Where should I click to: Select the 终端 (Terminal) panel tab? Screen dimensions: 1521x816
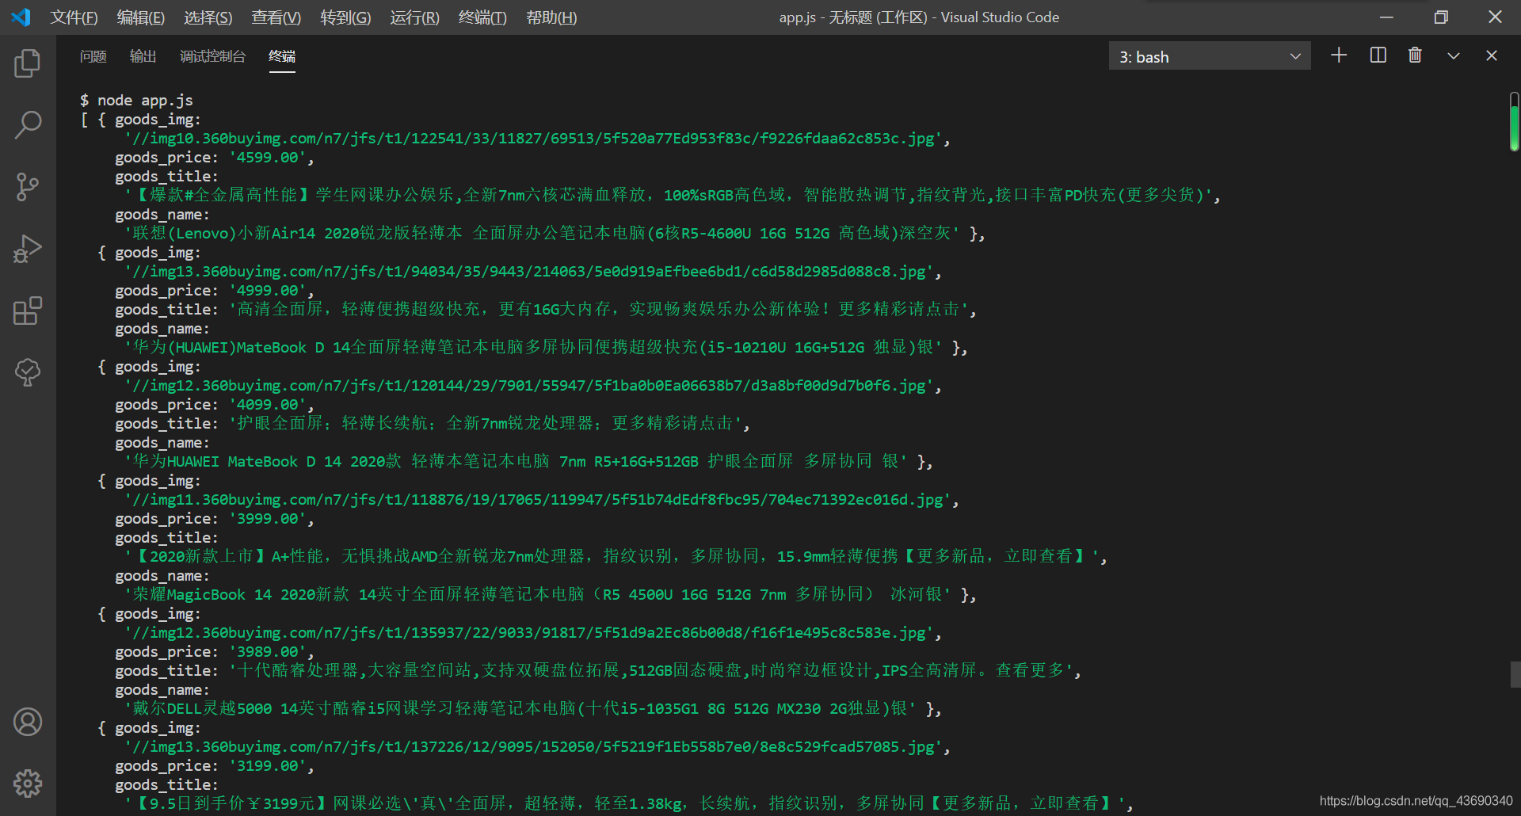(x=282, y=56)
